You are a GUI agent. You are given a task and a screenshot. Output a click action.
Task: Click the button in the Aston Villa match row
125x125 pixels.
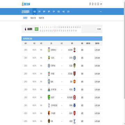[97, 50]
